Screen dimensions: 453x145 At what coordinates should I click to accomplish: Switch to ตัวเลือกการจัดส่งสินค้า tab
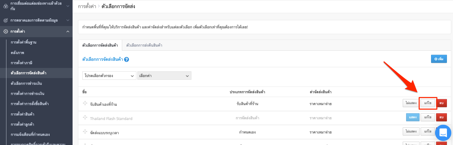[100, 45]
